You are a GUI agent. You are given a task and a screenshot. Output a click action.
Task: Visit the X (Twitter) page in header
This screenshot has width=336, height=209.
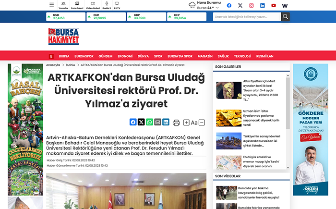click(x=240, y=6)
